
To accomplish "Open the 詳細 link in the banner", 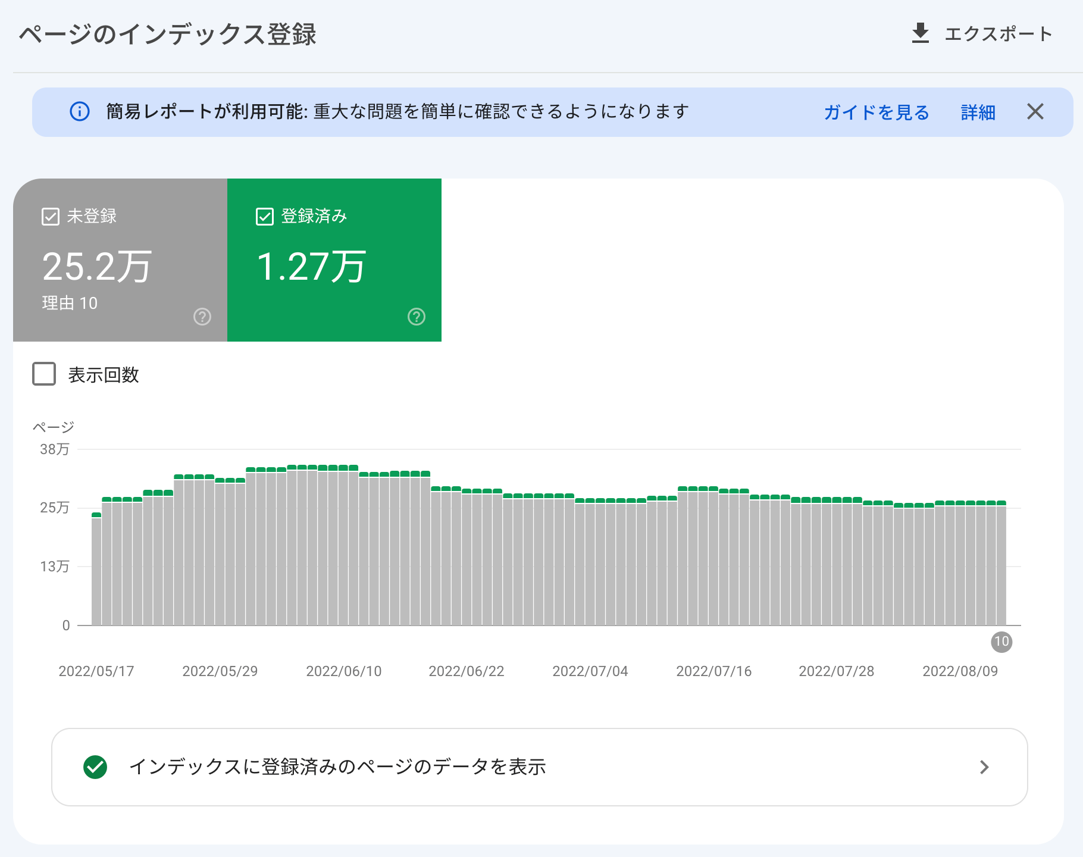I will tap(978, 112).
